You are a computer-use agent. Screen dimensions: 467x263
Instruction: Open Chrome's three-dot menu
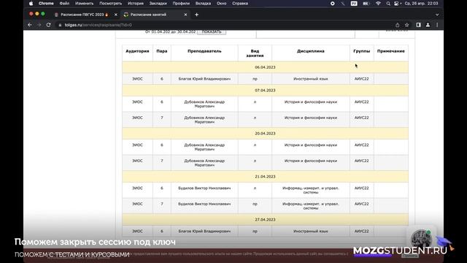(437, 25)
